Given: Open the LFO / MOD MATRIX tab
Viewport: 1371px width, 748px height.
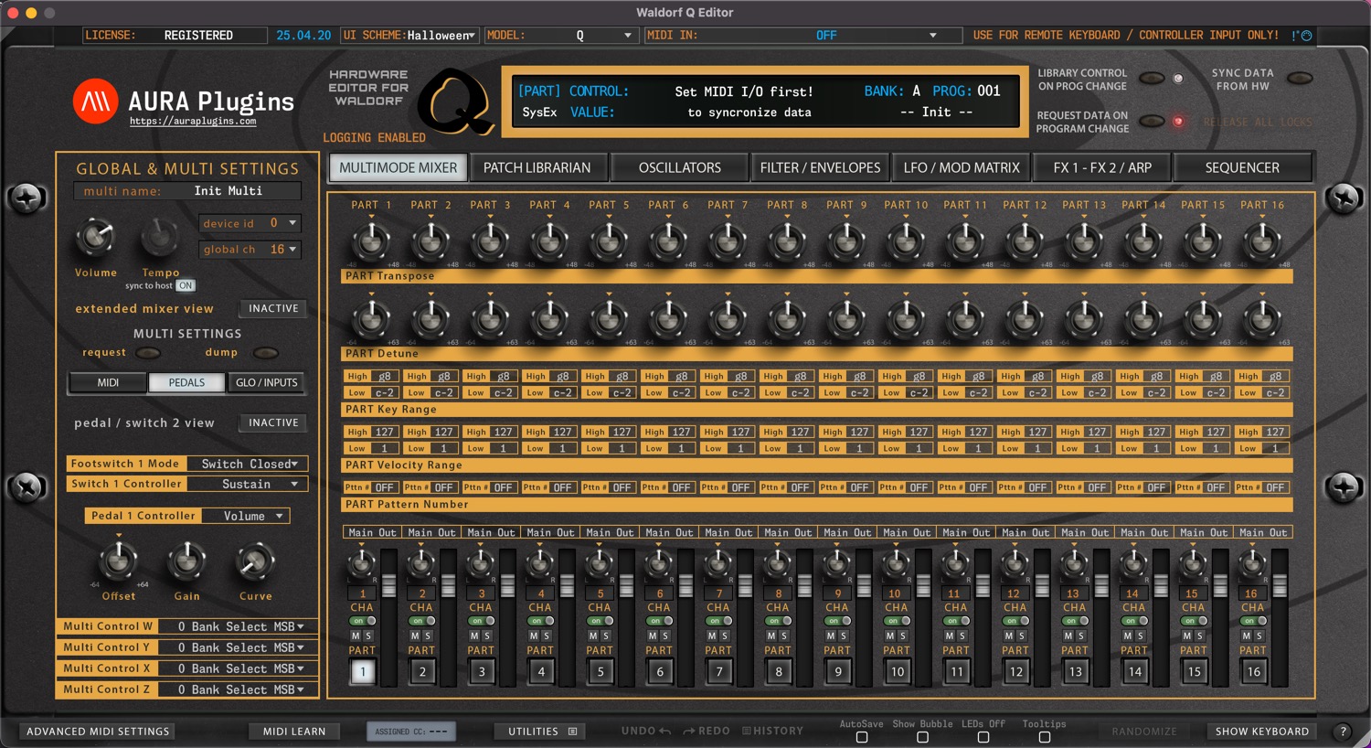Looking at the screenshot, I should click(962, 167).
